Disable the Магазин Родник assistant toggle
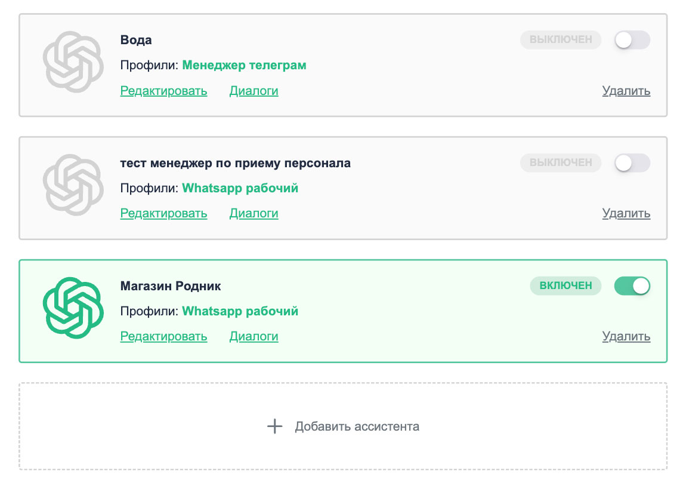This screenshot has width=686, height=479. coord(632,286)
